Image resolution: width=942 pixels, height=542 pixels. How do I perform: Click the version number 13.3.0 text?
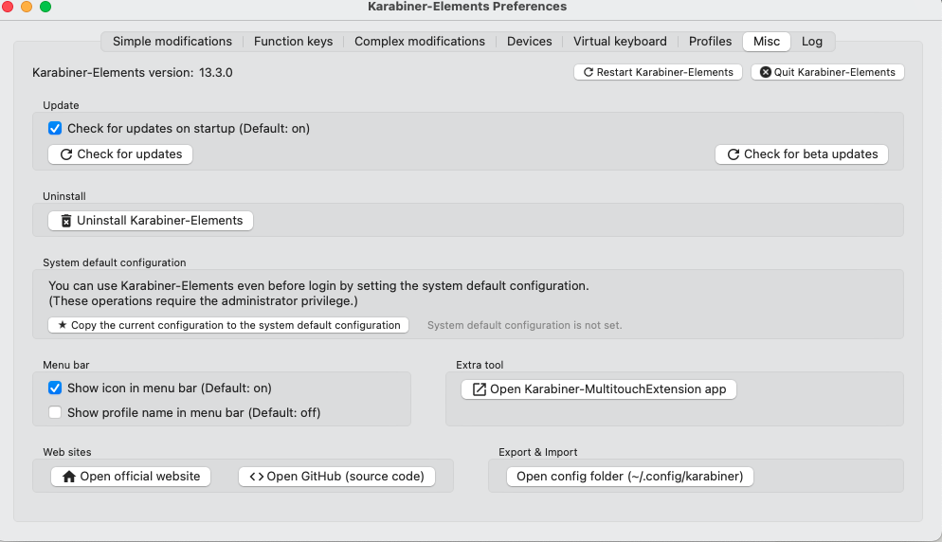(x=216, y=73)
